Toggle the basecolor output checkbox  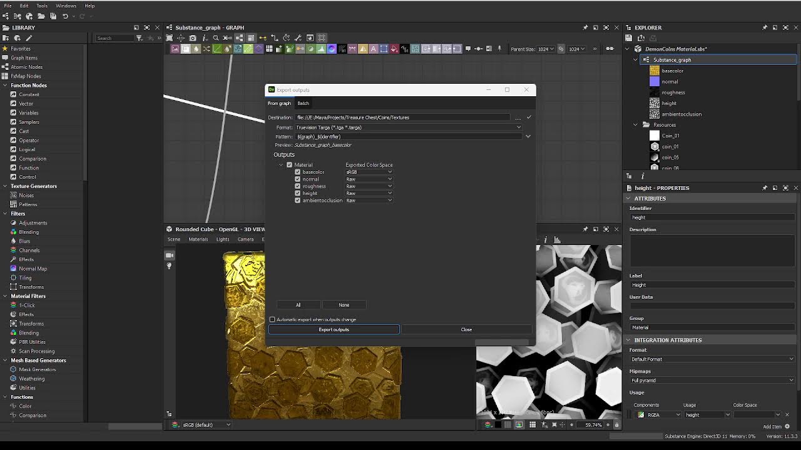tap(298, 172)
